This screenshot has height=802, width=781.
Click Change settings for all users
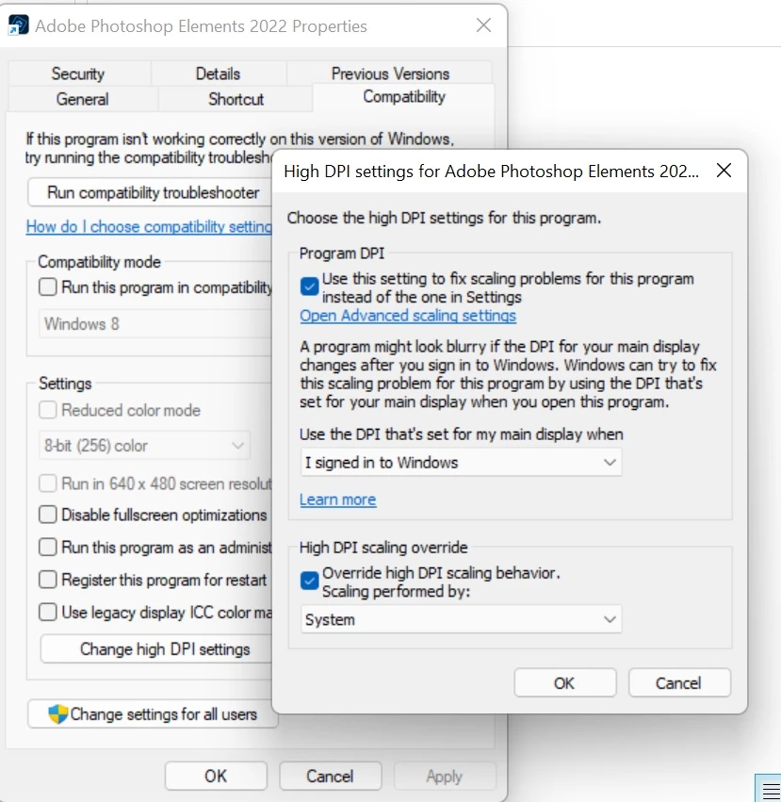153,714
